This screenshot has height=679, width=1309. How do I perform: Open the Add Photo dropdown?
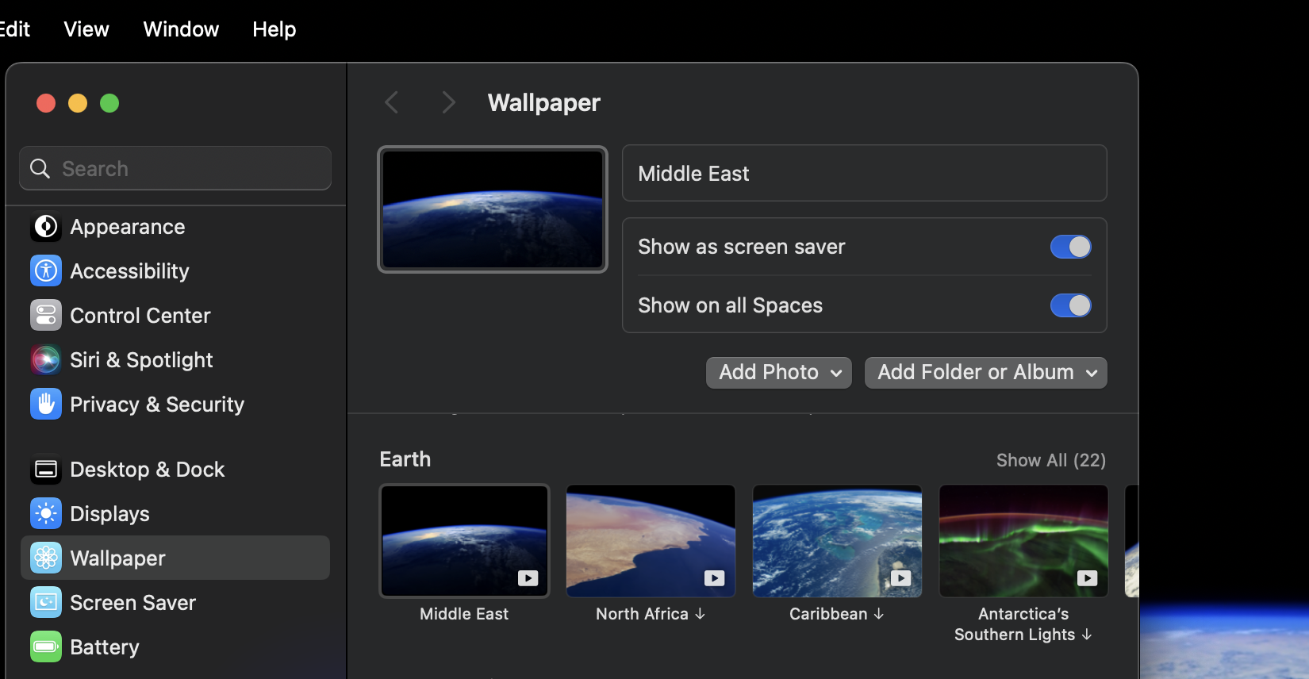pyautogui.click(x=779, y=373)
